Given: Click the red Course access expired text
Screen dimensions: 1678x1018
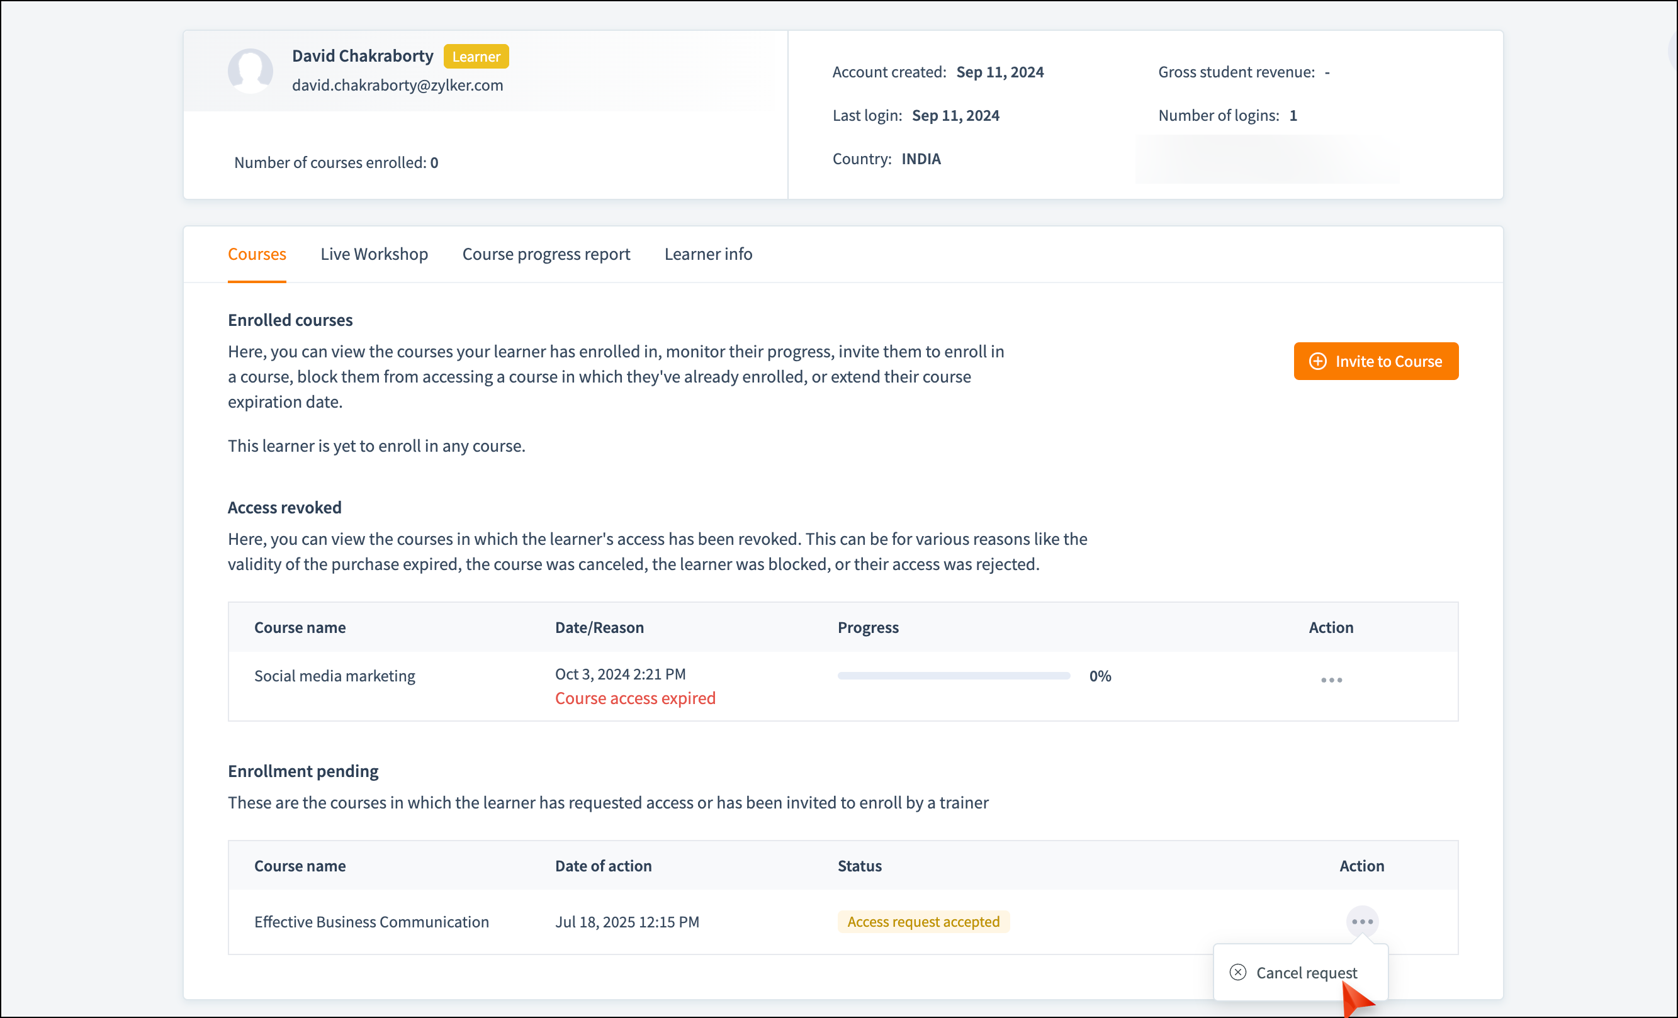Looking at the screenshot, I should click(x=634, y=698).
